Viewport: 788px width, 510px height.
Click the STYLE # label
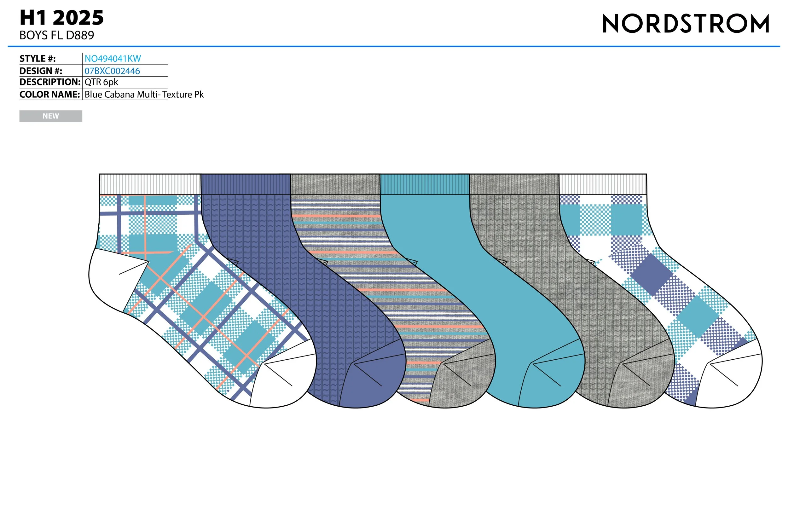tap(38, 59)
